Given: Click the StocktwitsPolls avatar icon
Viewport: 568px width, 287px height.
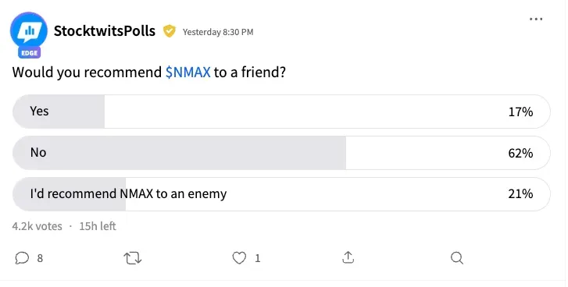Looking at the screenshot, I should [29, 30].
